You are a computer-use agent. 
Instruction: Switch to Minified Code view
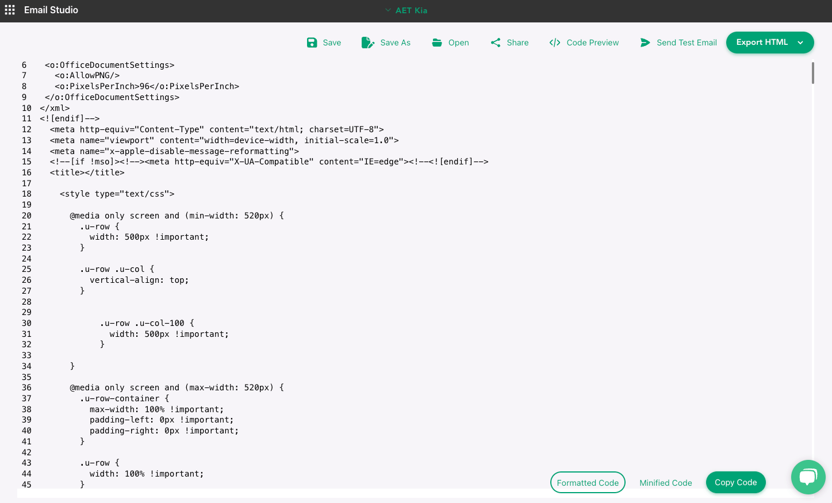[666, 483]
